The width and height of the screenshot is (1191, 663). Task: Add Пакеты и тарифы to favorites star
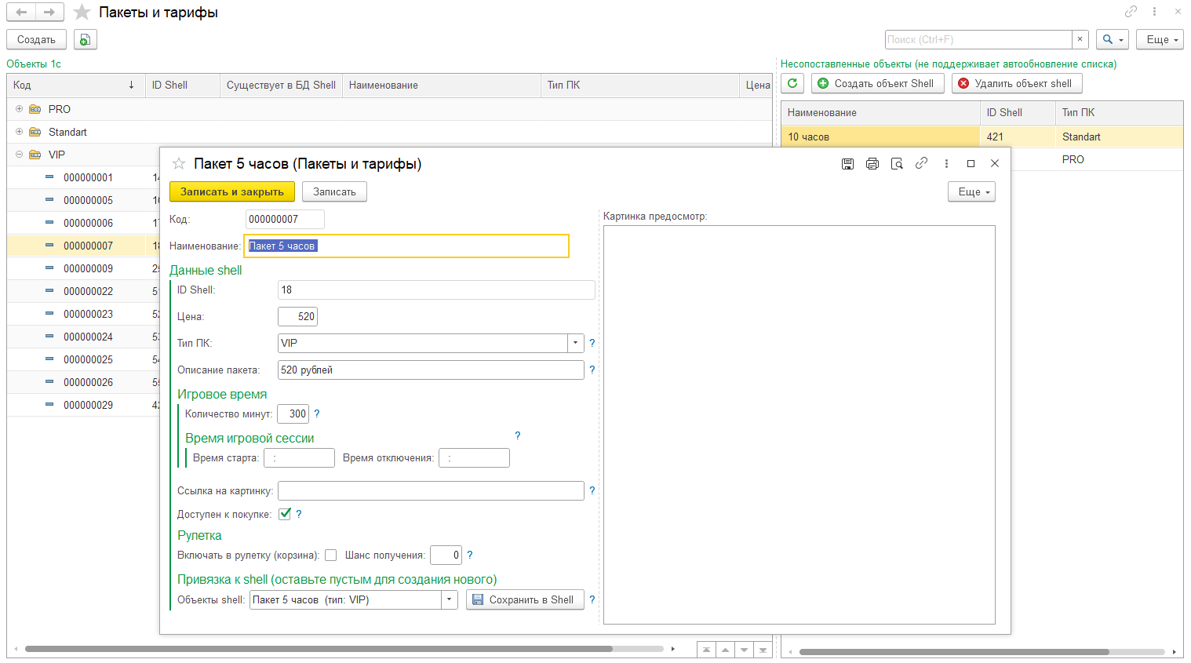point(82,12)
